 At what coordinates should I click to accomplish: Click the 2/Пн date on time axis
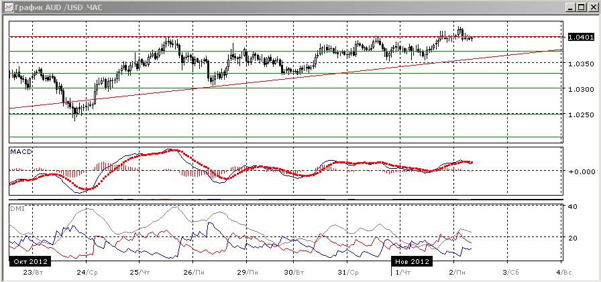[457, 273]
